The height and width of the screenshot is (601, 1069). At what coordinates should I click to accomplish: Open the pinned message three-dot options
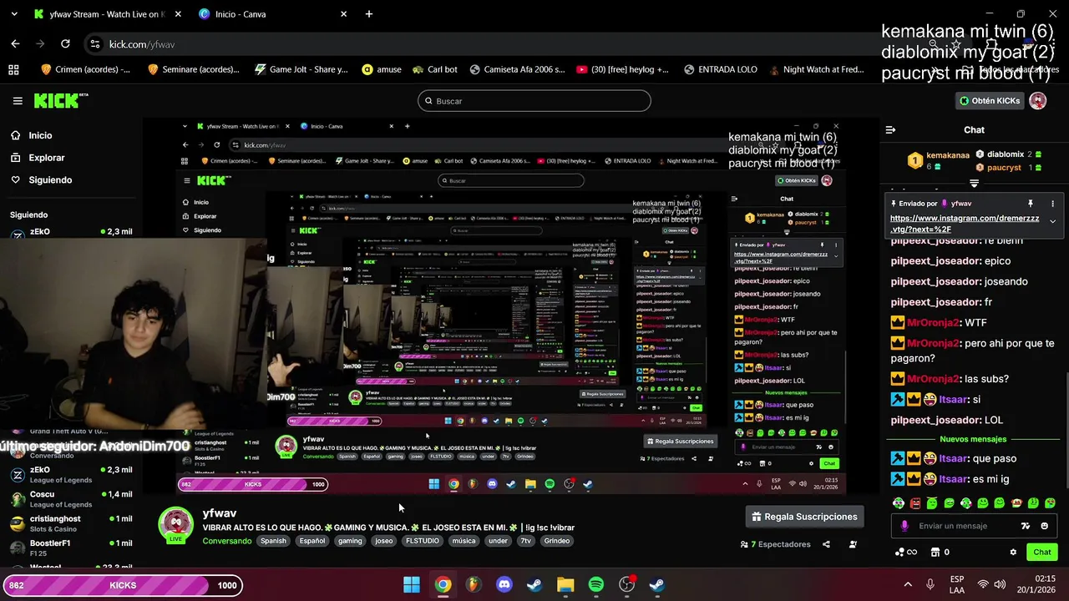tap(1052, 204)
